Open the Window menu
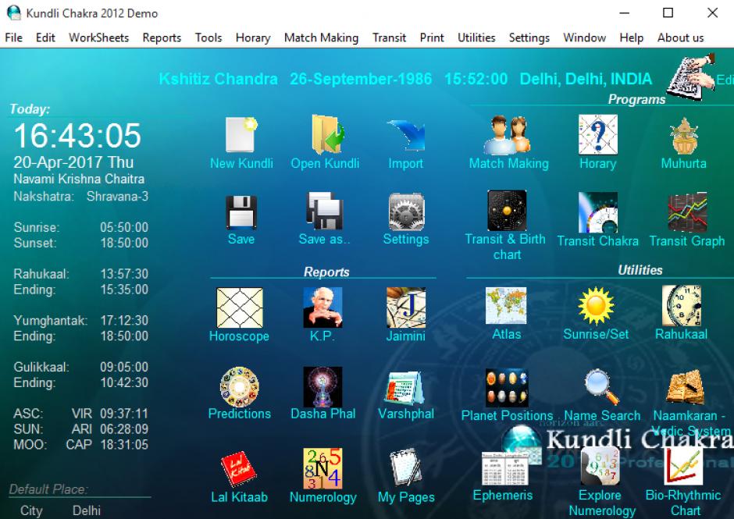734x519 pixels. (x=585, y=37)
